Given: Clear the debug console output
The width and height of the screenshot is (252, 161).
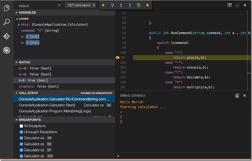Looking at the screenshot, I should (x=237, y=95).
